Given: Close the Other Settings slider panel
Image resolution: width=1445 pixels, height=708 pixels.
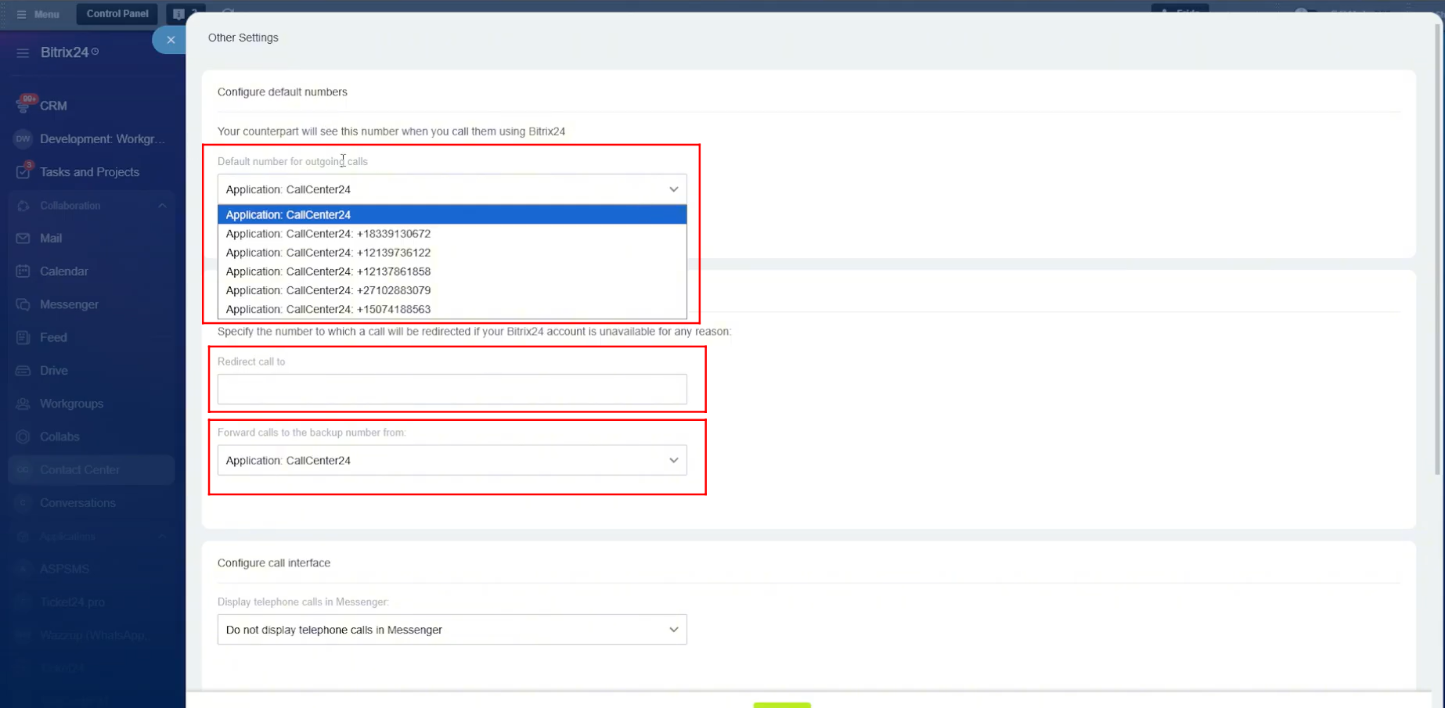Looking at the screenshot, I should click(170, 40).
